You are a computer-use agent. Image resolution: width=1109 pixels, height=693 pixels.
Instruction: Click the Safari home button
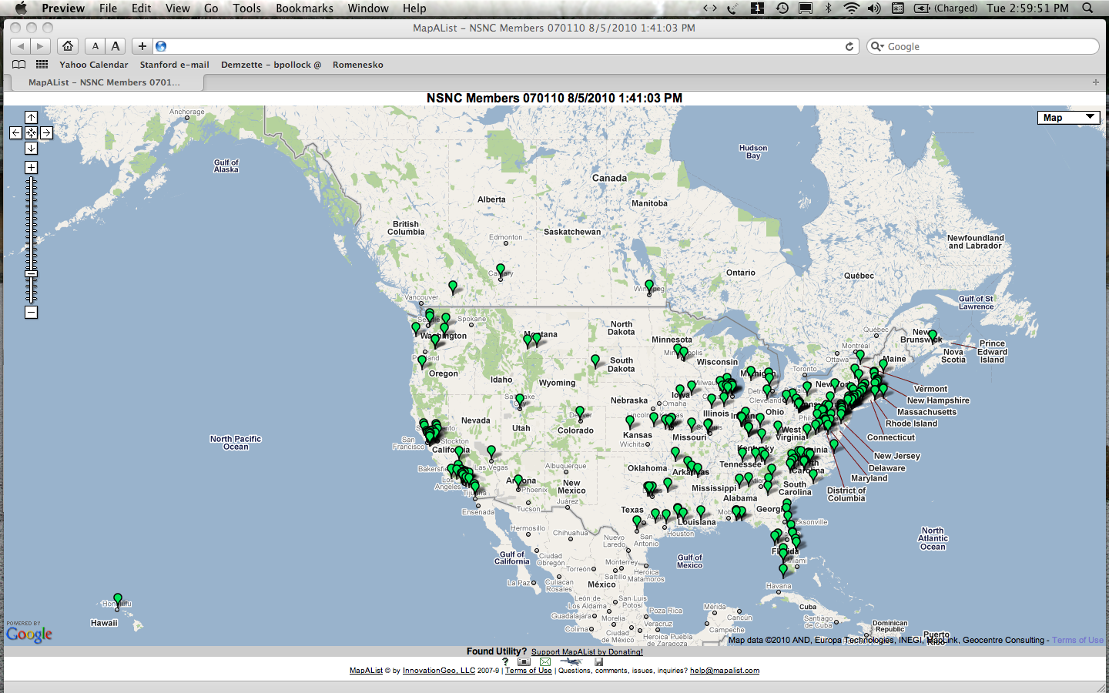[x=68, y=46]
